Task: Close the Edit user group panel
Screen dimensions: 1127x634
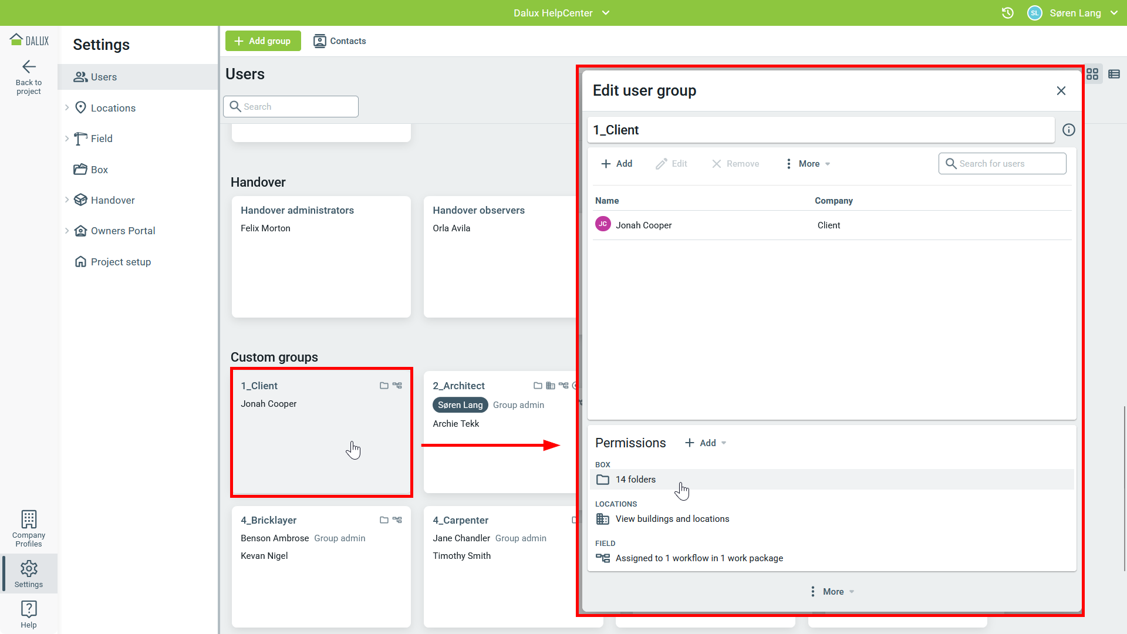Action: click(1061, 90)
